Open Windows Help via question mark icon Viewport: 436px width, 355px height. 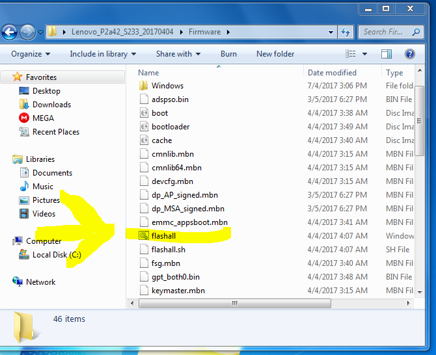click(x=410, y=54)
